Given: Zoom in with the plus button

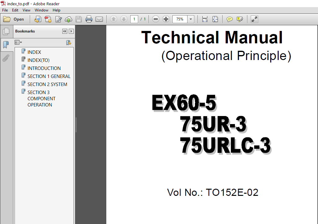Looking at the screenshot, I should click(x=166, y=19).
